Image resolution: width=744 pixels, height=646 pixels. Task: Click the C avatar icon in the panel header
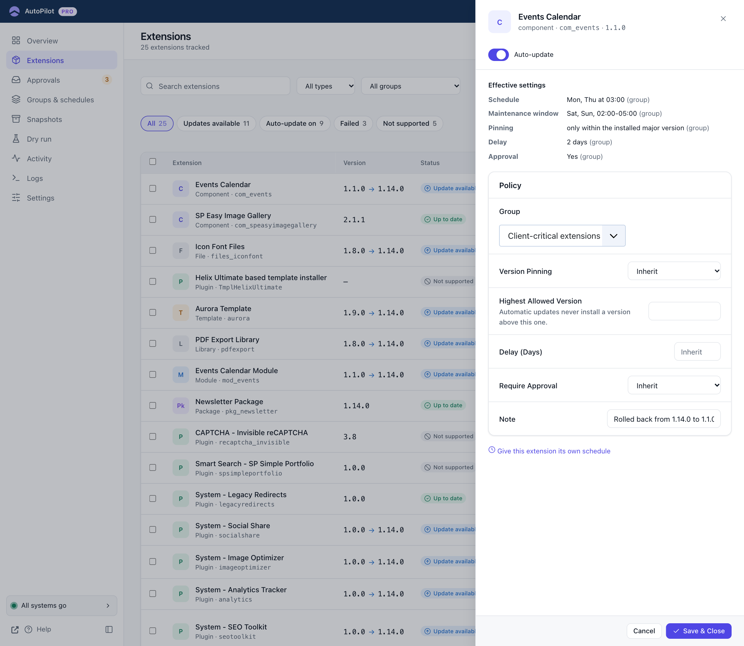pyautogui.click(x=499, y=22)
